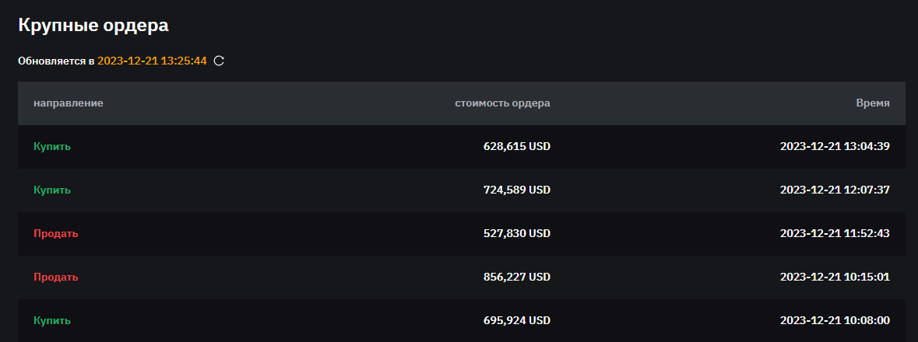Click the 724,589 USD order value

tap(516, 190)
